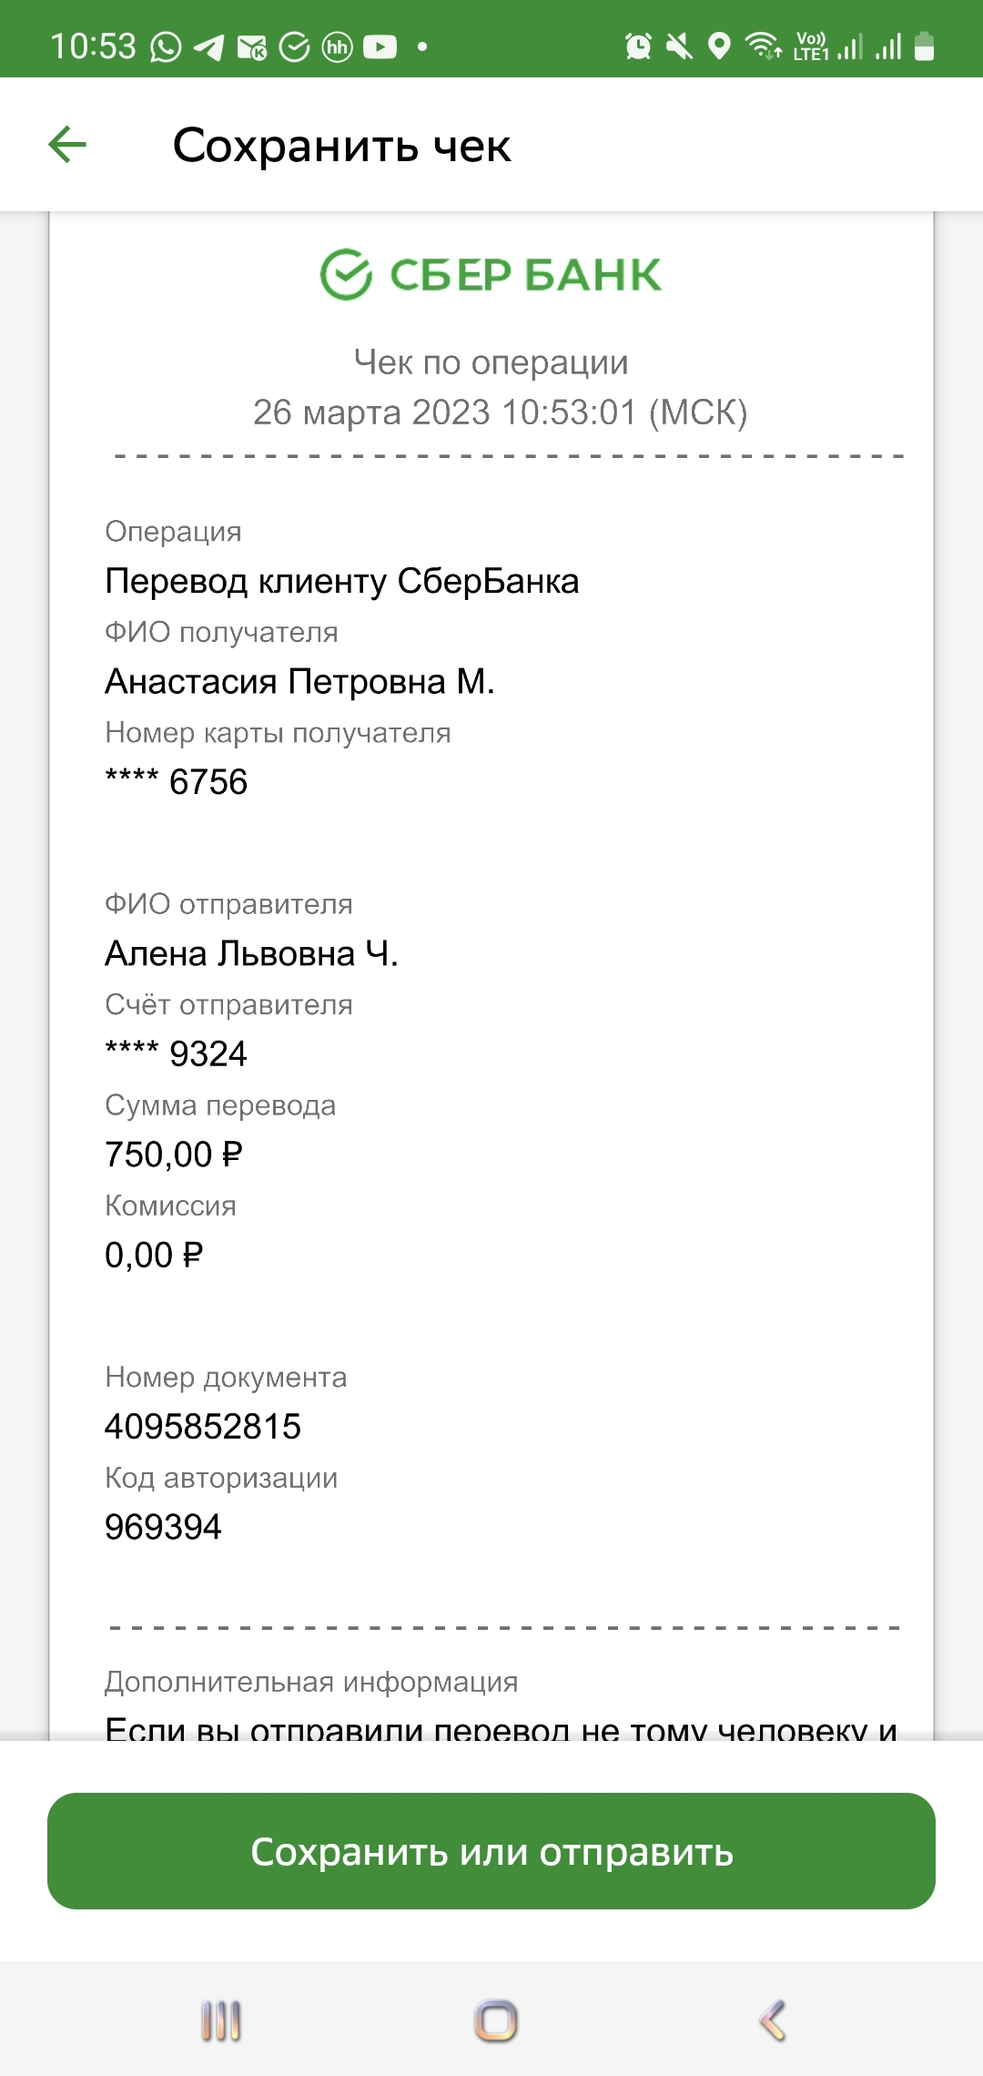Tap the green back arrow
Screen dimensions: 983x2076
click(67, 145)
